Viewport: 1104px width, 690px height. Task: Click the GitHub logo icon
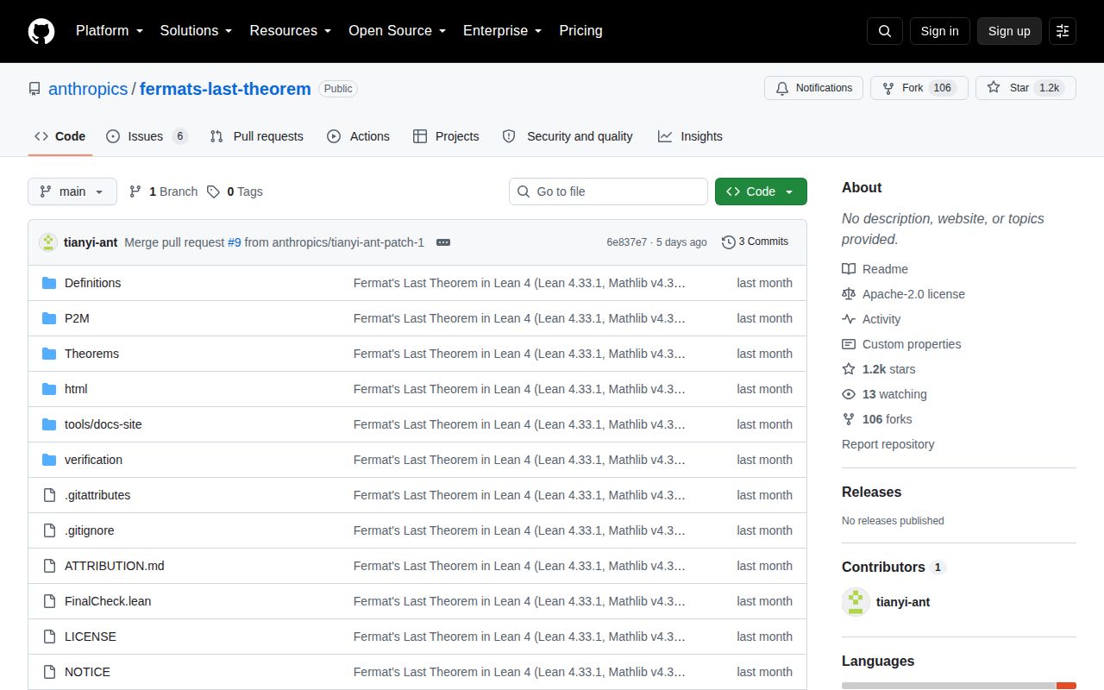click(41, 31)
